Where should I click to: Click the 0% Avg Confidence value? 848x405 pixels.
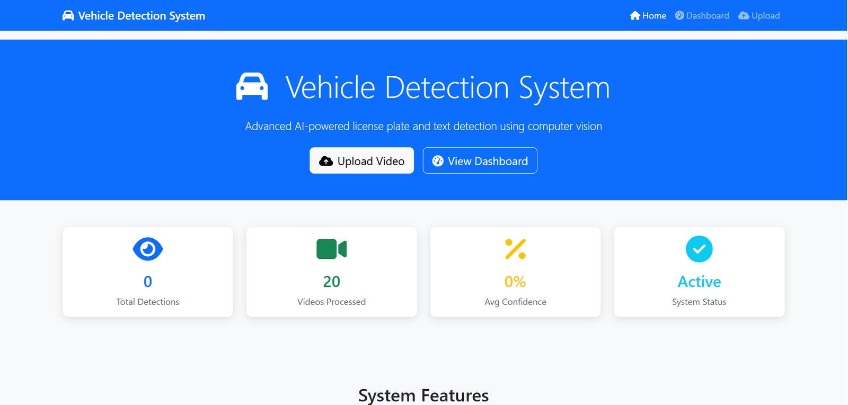(x=515, y=282)
